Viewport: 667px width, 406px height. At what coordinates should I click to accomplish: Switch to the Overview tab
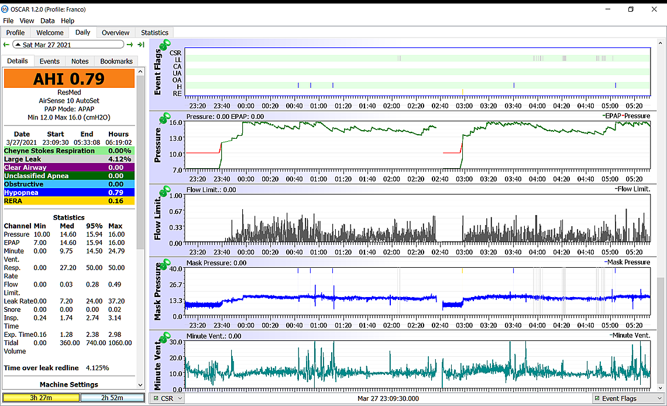pyautogui.click(x=115, y=32)
